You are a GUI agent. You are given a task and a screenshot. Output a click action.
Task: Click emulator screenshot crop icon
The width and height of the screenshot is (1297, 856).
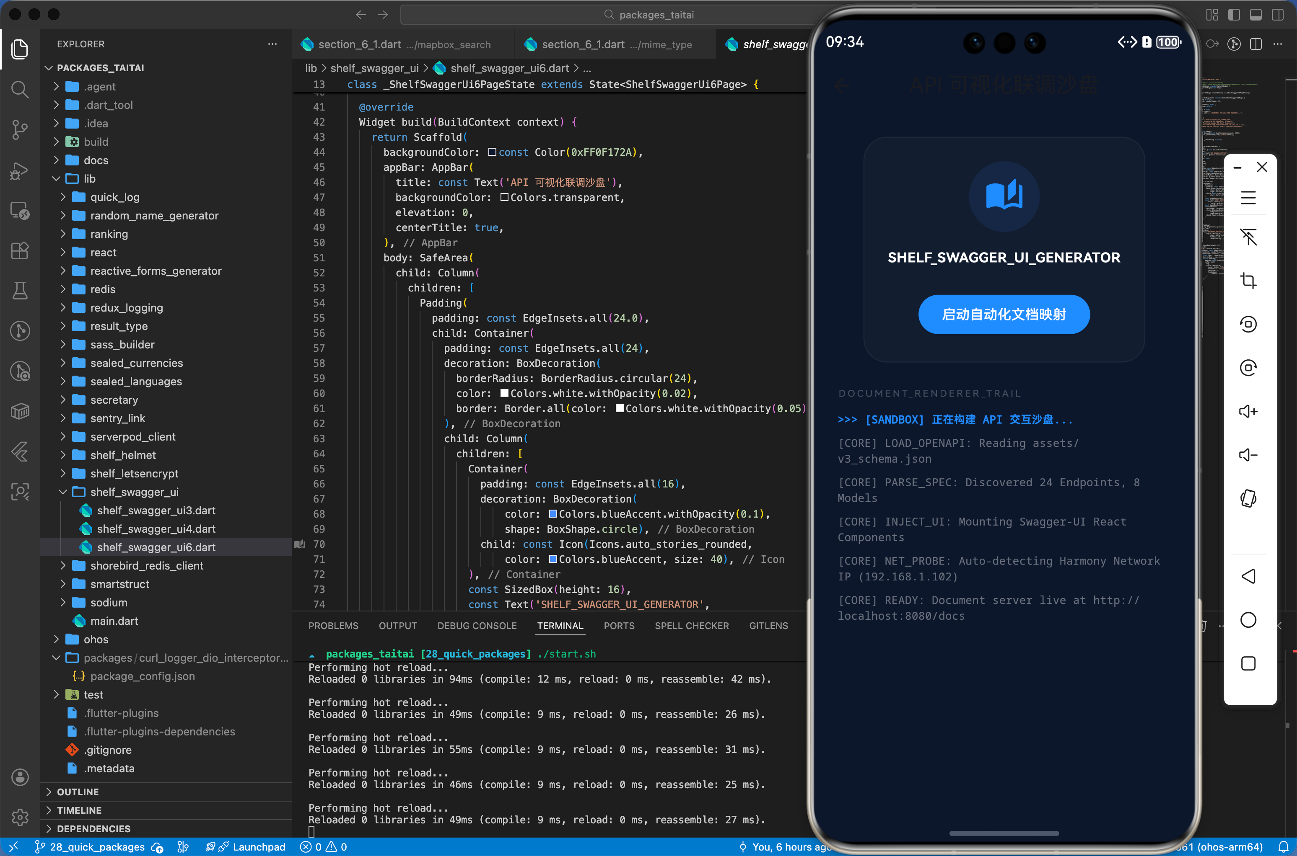pyautogui.click(x=1248, y=281)
